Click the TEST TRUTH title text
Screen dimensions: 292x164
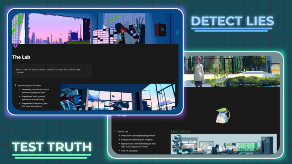point(52,147)
